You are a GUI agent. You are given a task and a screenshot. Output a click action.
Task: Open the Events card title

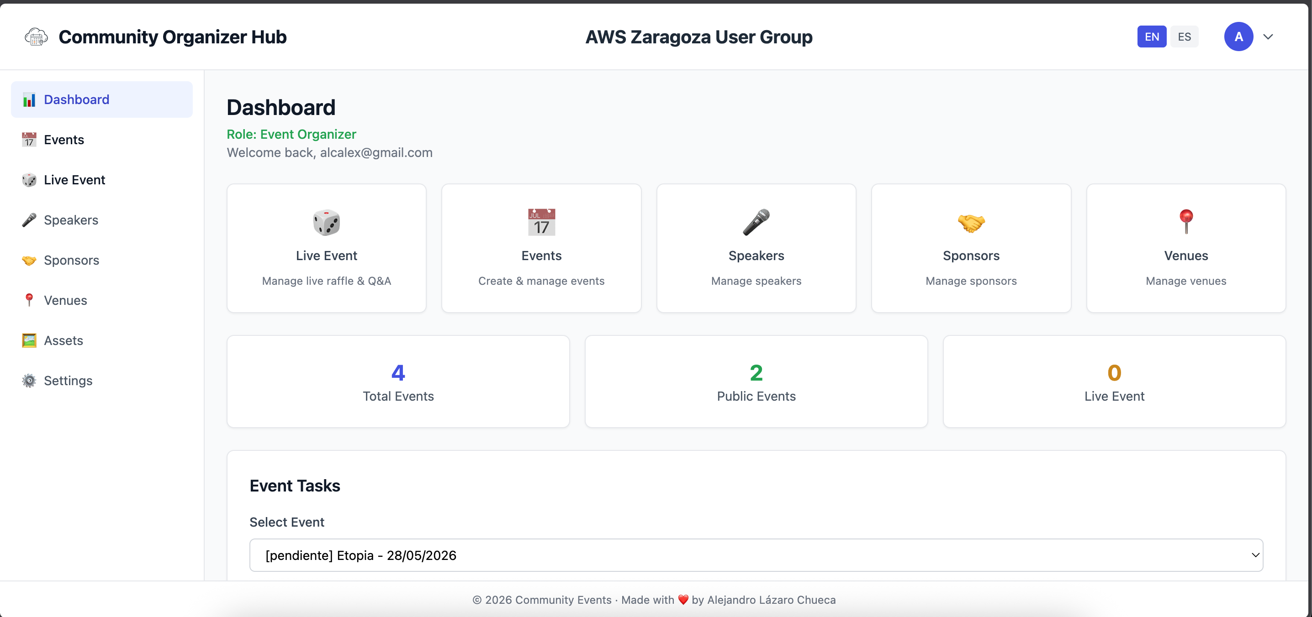click(x=541, y=256)
